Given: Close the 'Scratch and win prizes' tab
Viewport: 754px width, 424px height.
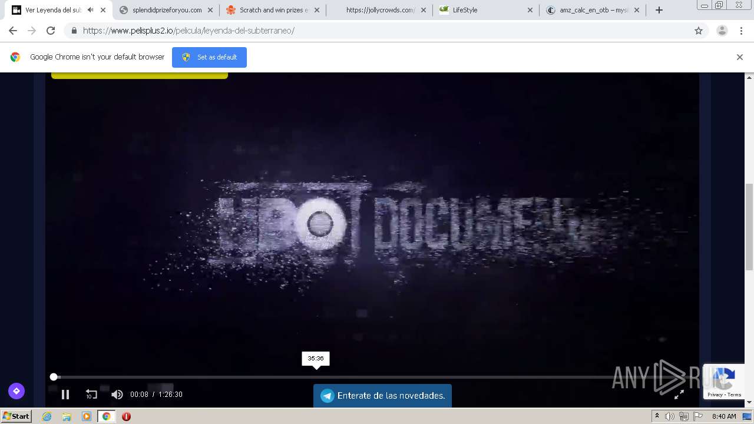Looking at the screenshot, I should (x=317, y=10).
